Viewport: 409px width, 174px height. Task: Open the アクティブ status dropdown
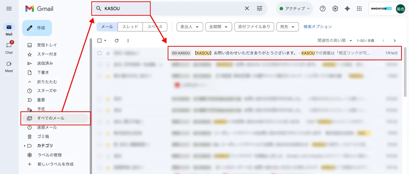pyautogui.click(x=294, y=9)
